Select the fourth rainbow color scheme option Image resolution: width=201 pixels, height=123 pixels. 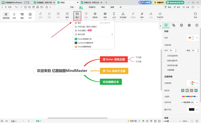(196, 91)
